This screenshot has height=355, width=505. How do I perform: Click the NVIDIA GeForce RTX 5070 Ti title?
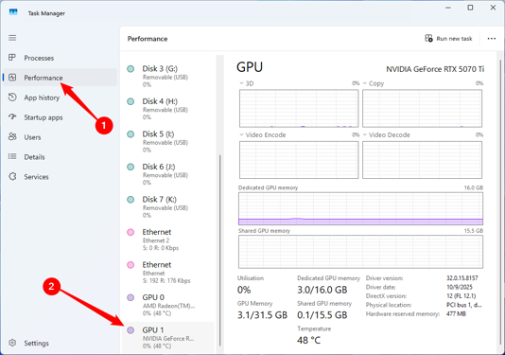point(435,69)
